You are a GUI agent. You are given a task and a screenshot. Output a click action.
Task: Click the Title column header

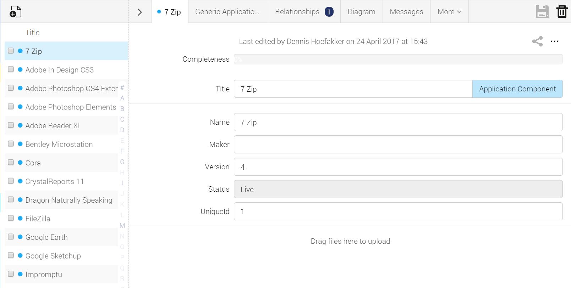coord(32,32)
